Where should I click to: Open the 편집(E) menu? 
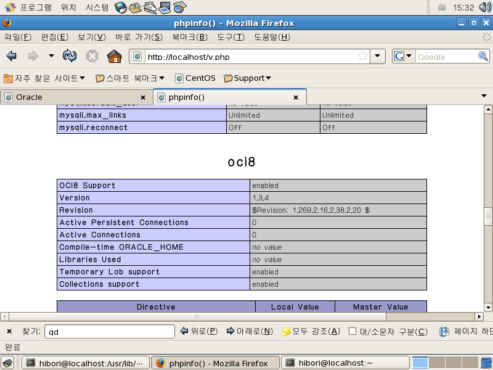click(x=55, y=37)
